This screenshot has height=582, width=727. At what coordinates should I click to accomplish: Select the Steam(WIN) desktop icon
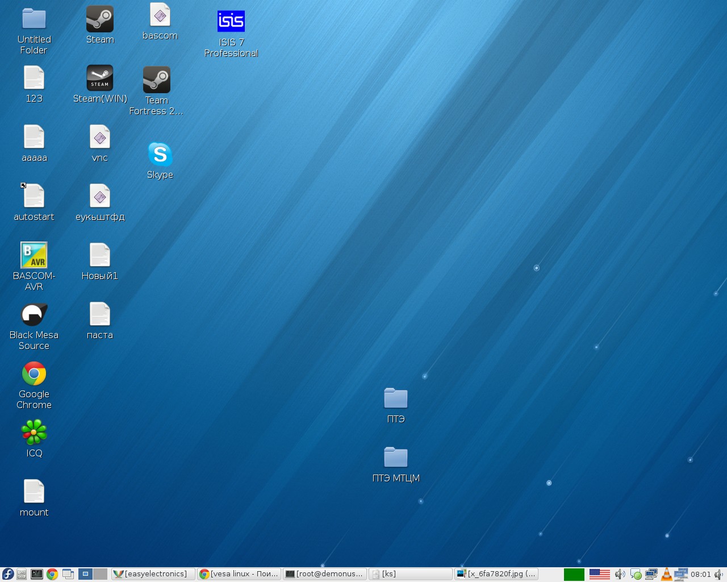(99, 78)
